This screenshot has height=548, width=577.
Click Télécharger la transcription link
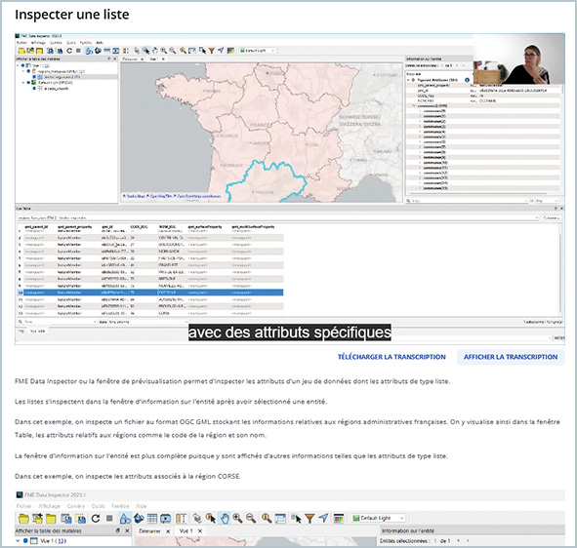pos(392,357)
